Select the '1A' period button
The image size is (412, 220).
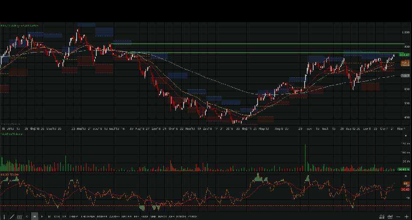pos(64,217)
